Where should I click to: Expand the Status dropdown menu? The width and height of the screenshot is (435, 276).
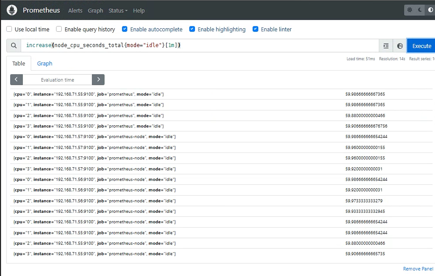(x=118, y=11)
